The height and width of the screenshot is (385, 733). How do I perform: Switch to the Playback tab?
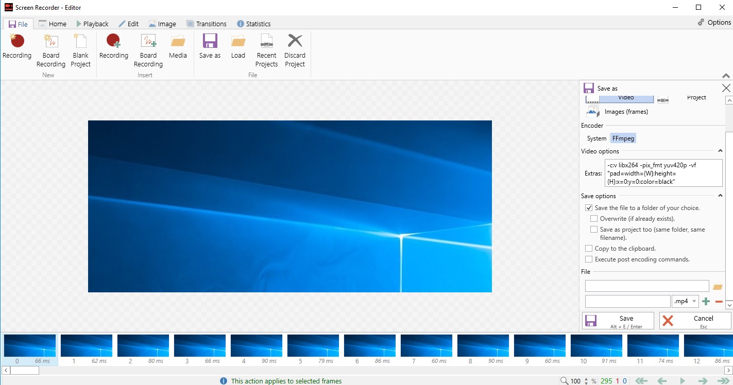[92, 24]
